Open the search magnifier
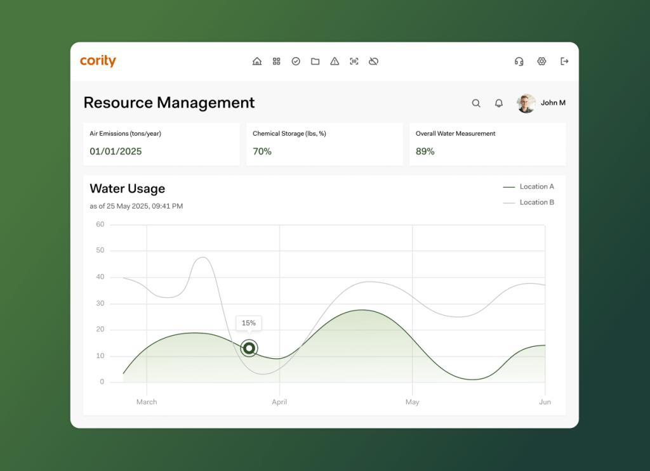The width and height of the screenshot is (650, 471). click(x=476, y=103)
